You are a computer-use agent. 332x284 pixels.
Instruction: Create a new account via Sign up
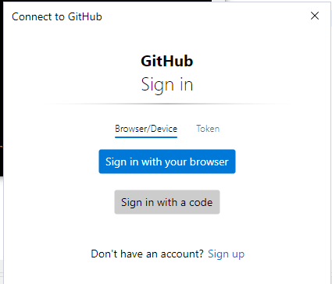tap(226, 254)
